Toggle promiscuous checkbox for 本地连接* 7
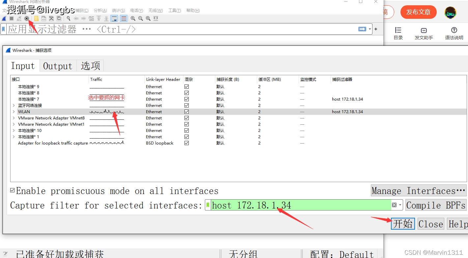The height and width of the screenshot is (258, 468). click(x=187, y=99)
